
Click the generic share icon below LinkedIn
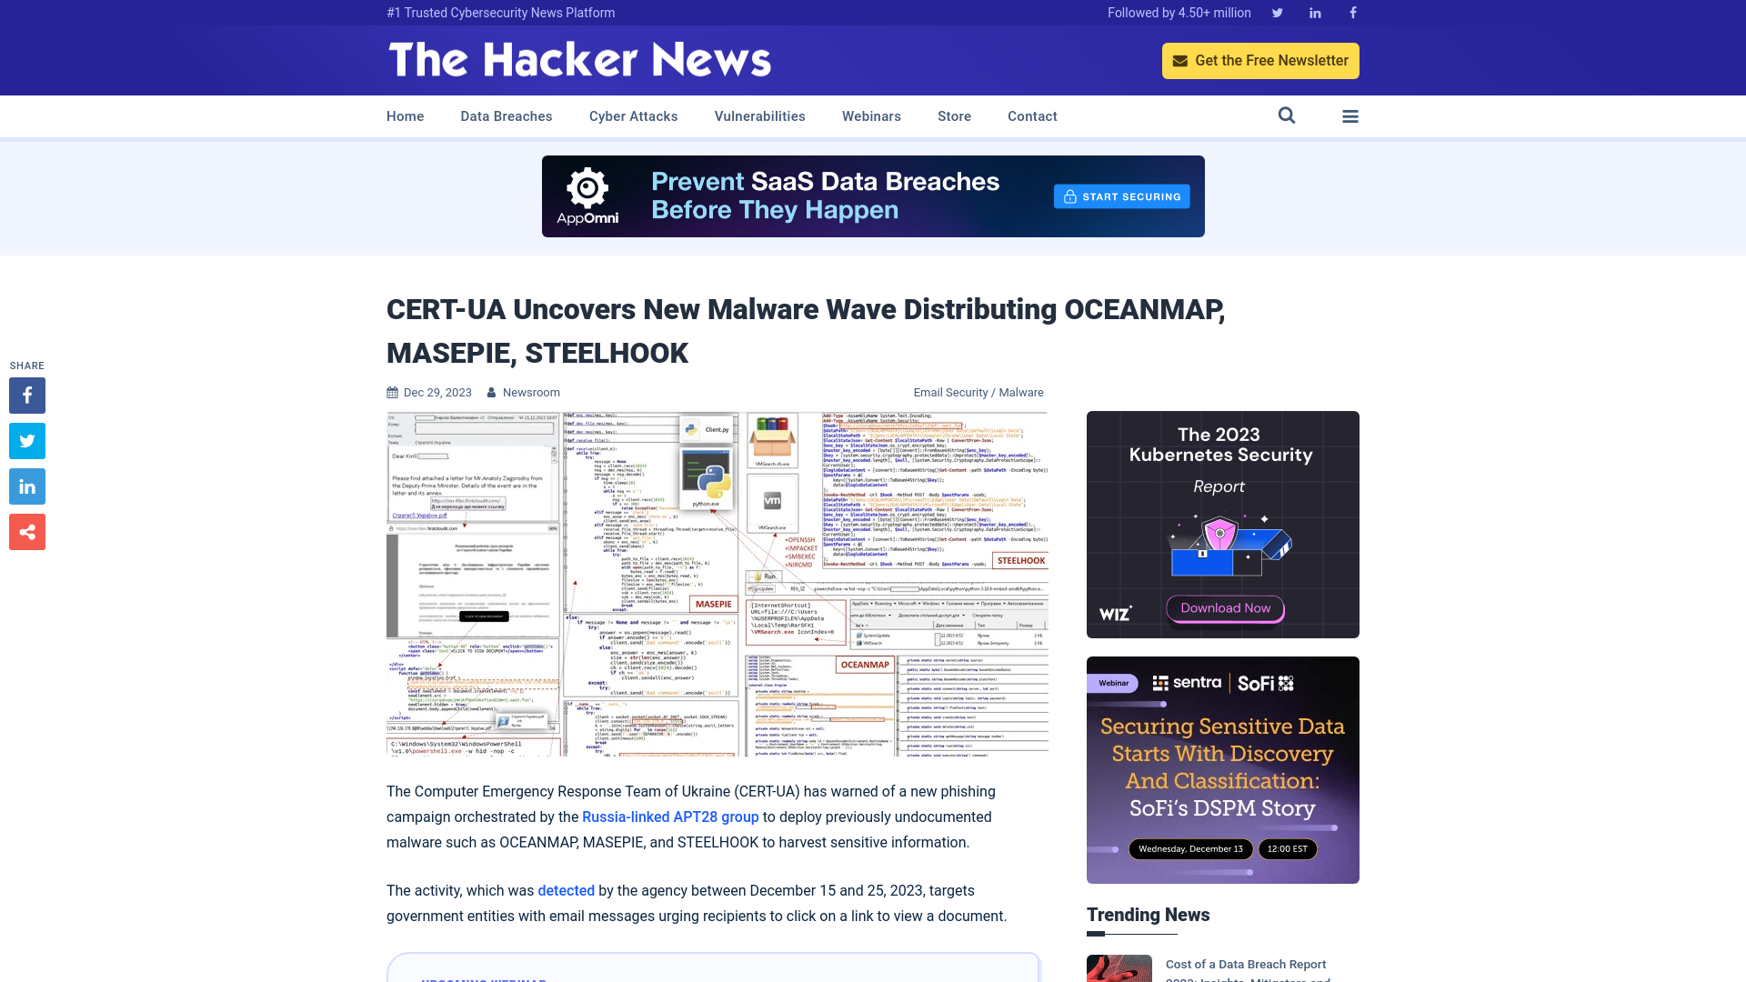coord(26,531)
